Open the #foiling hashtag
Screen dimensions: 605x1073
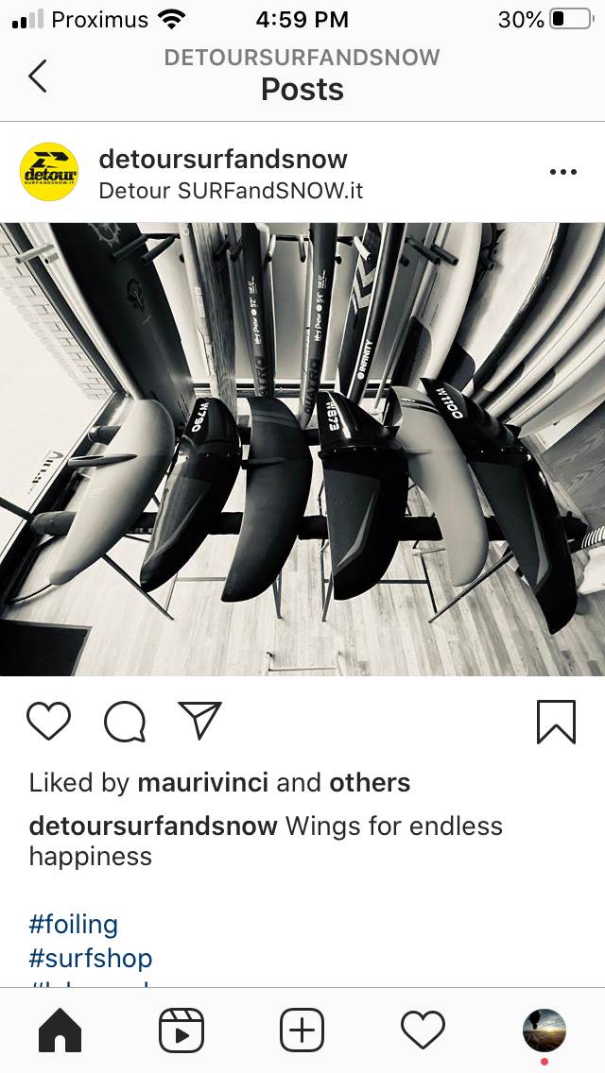[x=74, y=925]
